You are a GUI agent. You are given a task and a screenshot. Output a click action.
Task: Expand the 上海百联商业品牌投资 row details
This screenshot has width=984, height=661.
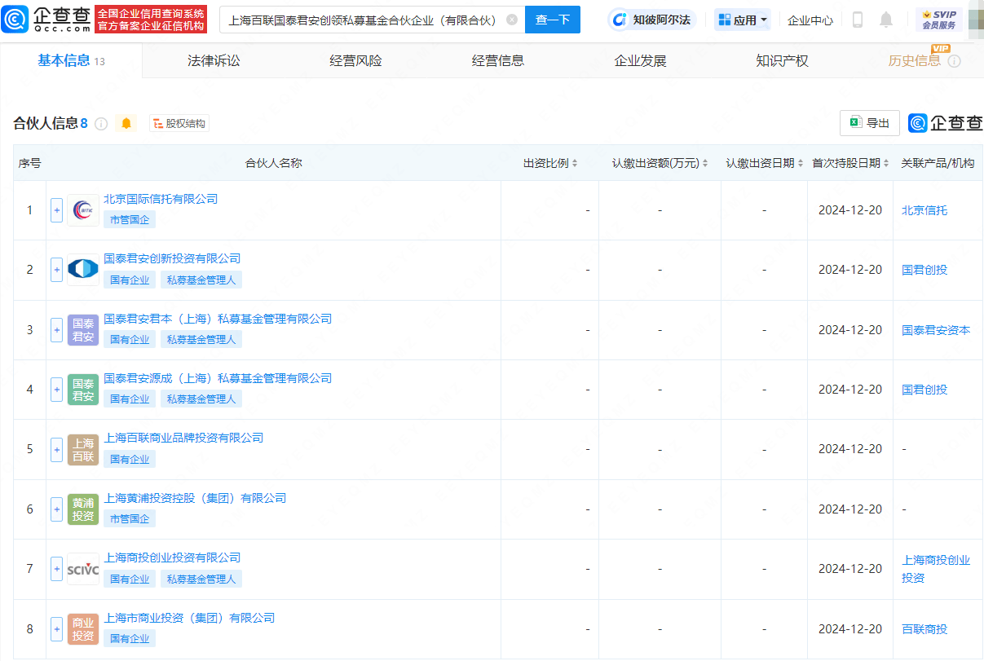point(56,449)
